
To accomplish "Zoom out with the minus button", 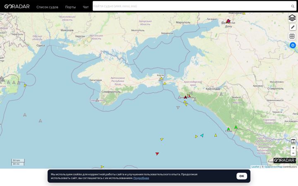I will tap(293, 153).
